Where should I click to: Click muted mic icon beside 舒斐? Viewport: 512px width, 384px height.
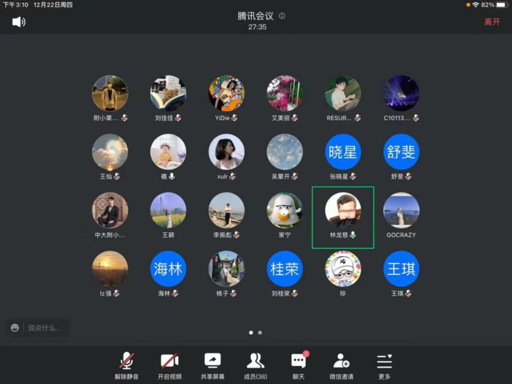click(x=408, y=176)
